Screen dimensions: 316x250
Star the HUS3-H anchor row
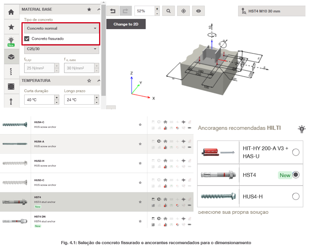140,163
